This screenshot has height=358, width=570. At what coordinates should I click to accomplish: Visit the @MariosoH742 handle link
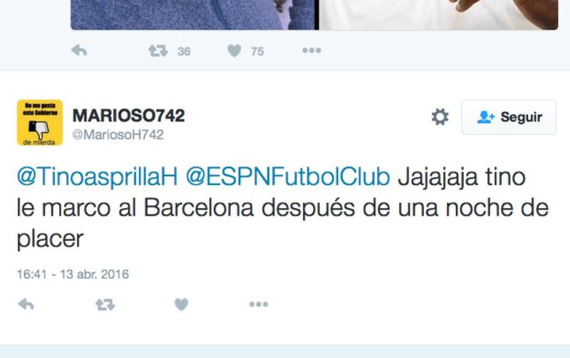tap(118, 135)
